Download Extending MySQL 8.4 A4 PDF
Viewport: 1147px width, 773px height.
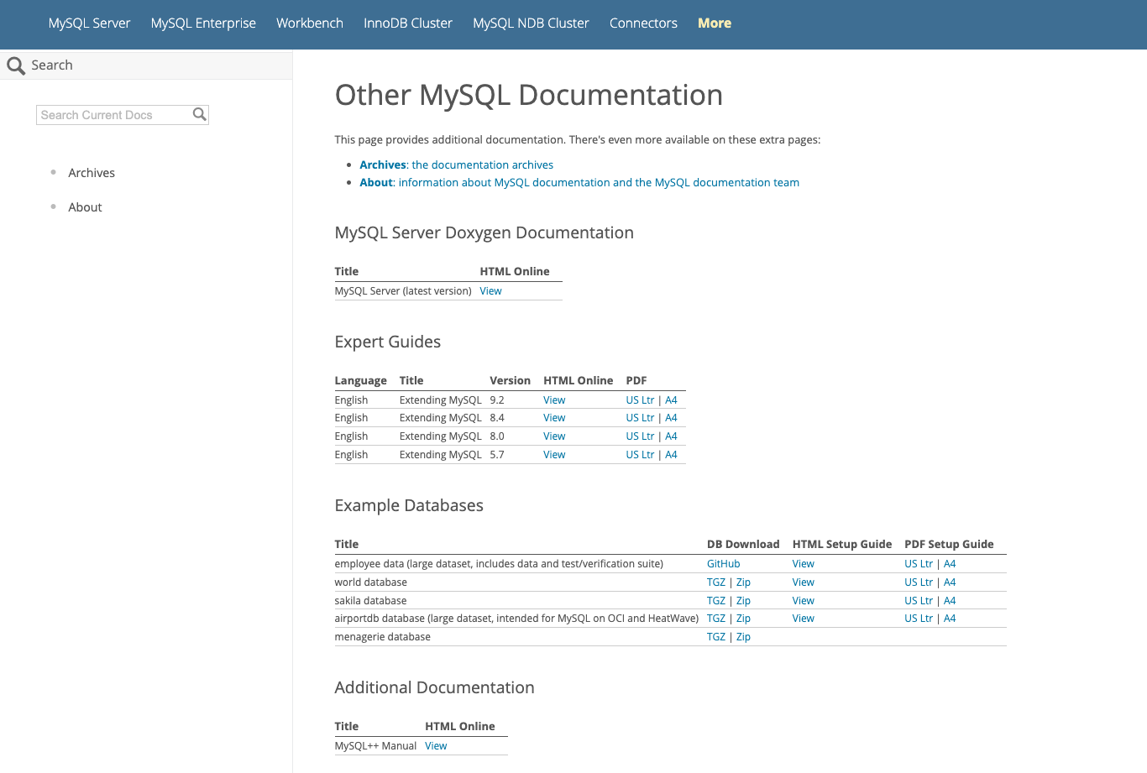coord(671,418)
